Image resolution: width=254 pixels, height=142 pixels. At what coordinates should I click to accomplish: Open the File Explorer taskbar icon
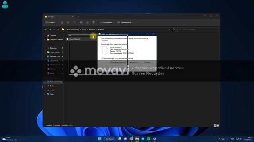[x=137, y=139]
